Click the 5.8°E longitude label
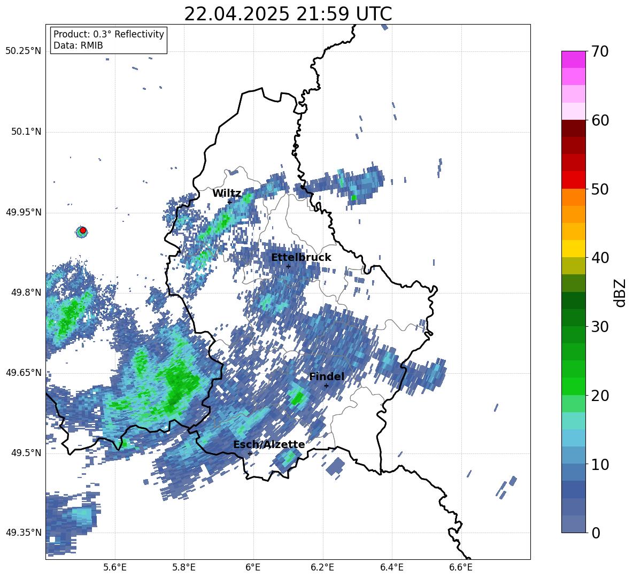 184,567
